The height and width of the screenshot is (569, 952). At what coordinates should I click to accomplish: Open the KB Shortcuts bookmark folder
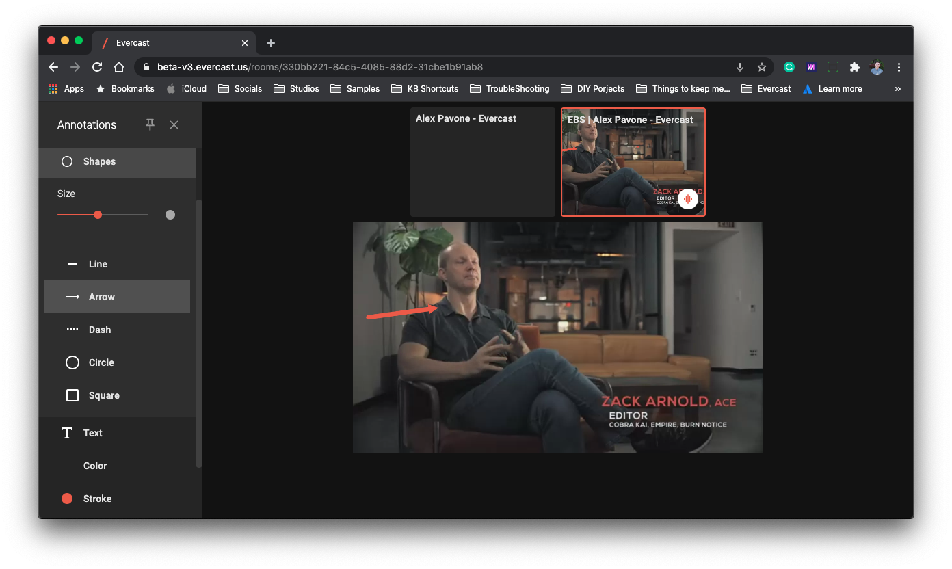pos(425,89)
